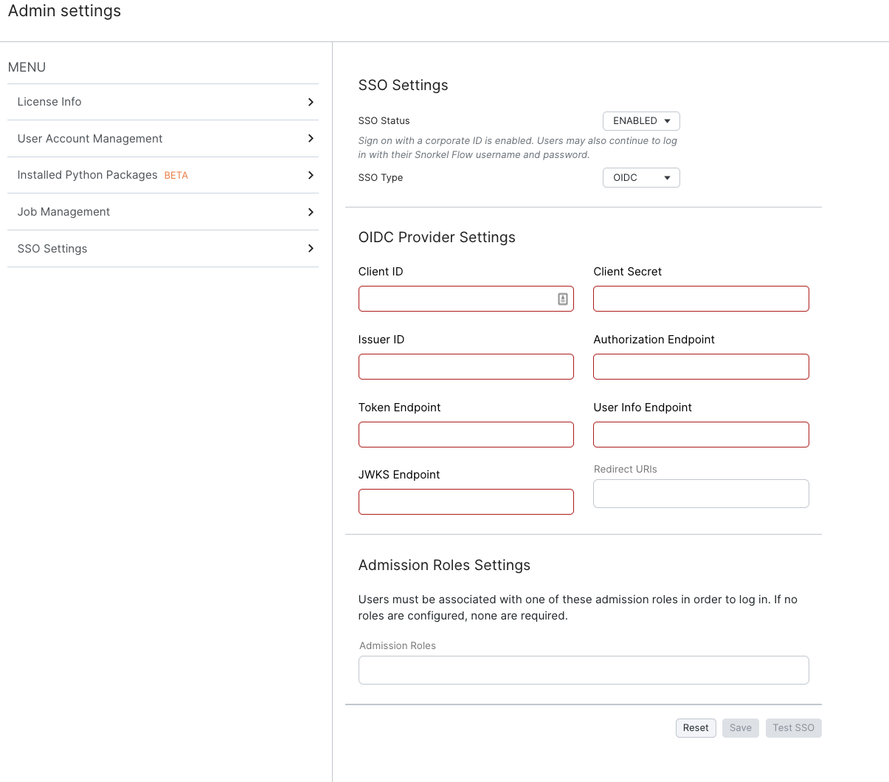Click the Reset button

696,727
